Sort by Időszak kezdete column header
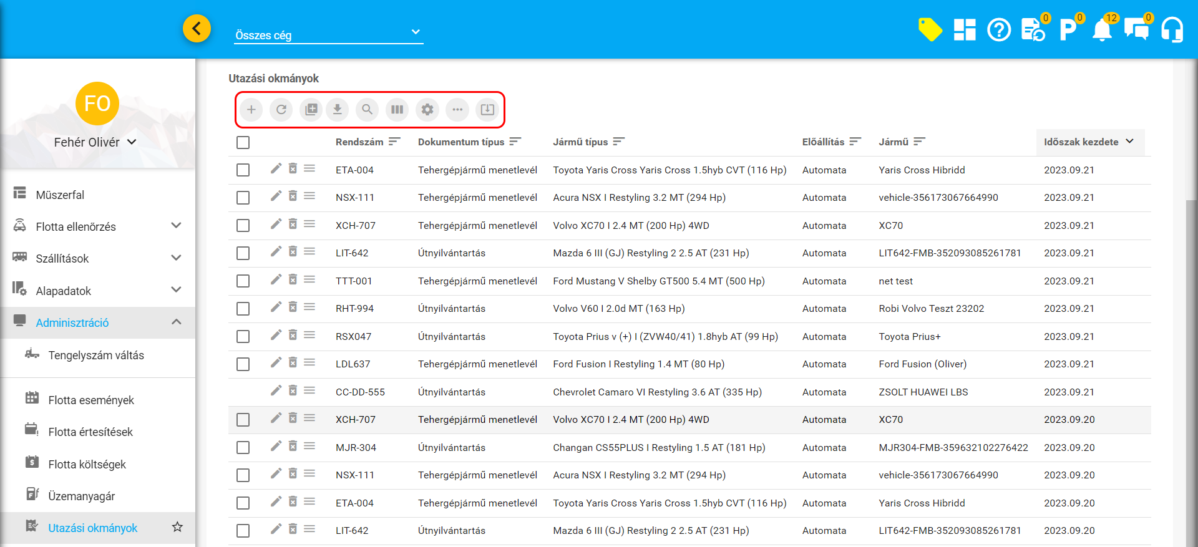The image size is (1198, 547). point(1081,142)
